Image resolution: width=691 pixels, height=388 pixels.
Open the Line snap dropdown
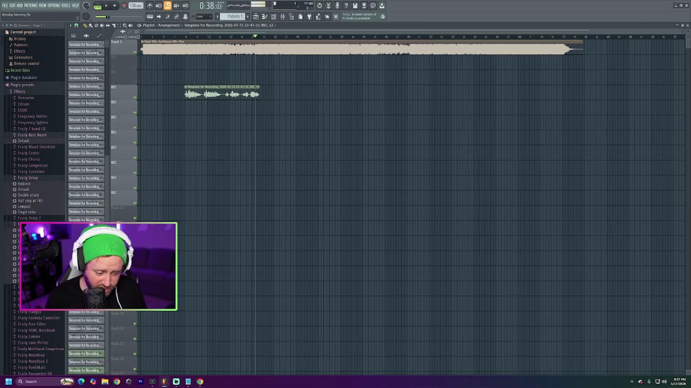[202, 17]
